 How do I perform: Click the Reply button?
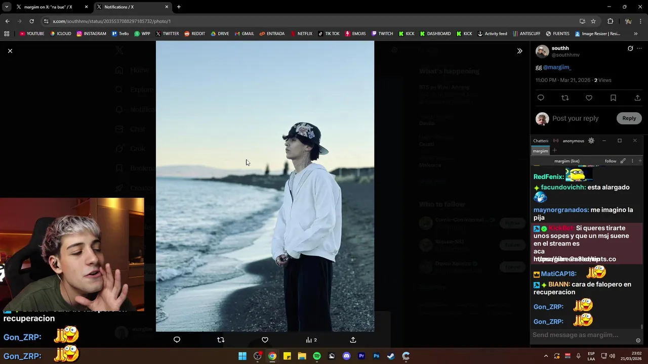click(x=629, y=118)
